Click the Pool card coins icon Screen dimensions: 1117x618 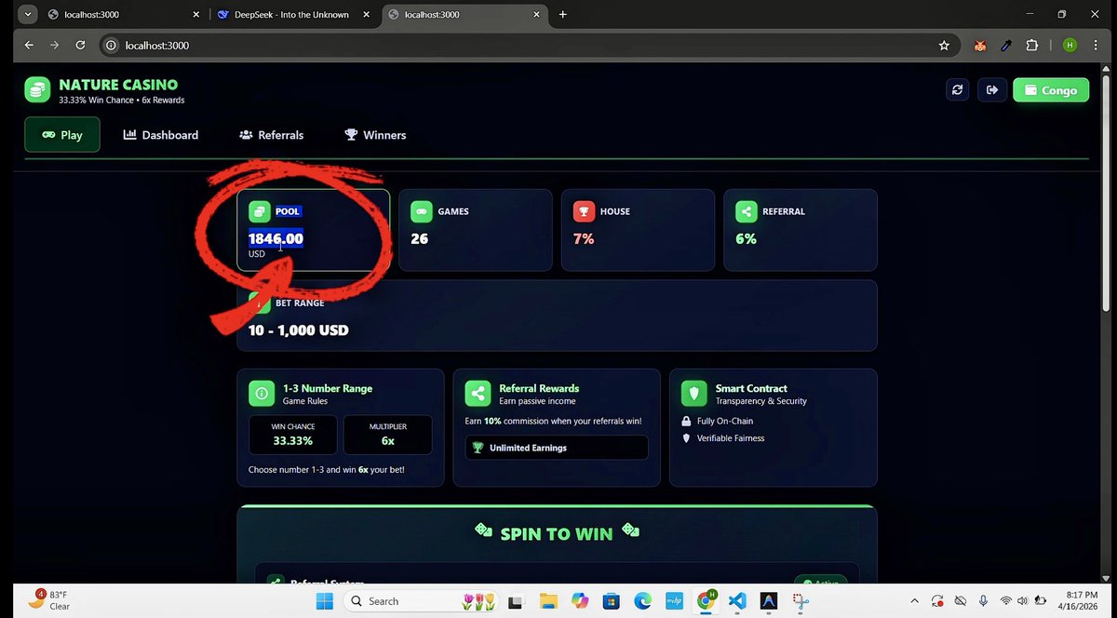tap(259, 211)
